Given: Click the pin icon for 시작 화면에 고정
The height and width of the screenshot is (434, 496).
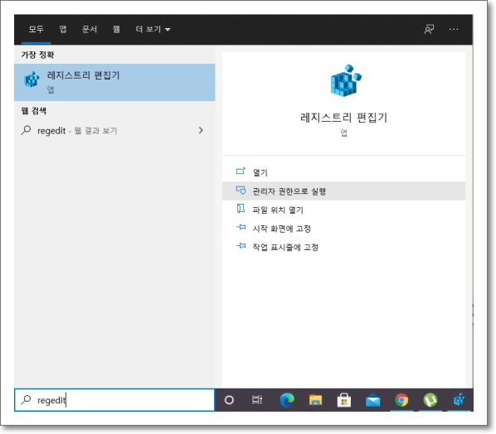Looking at the screenshot, I should [x=241, y=227].
